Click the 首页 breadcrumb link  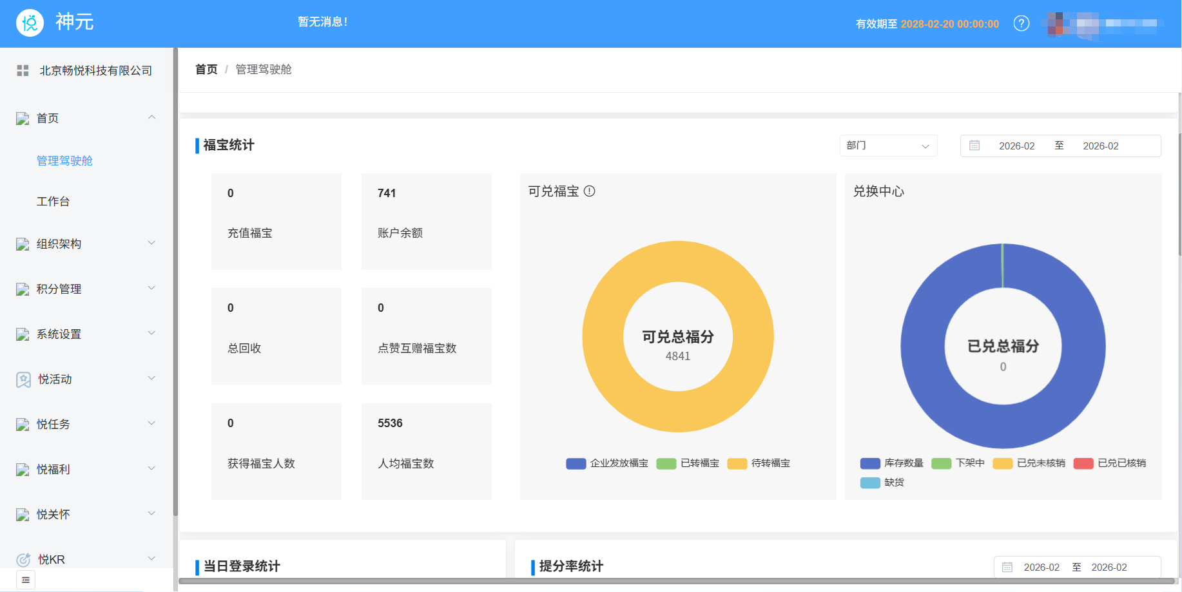pos(206,69)
